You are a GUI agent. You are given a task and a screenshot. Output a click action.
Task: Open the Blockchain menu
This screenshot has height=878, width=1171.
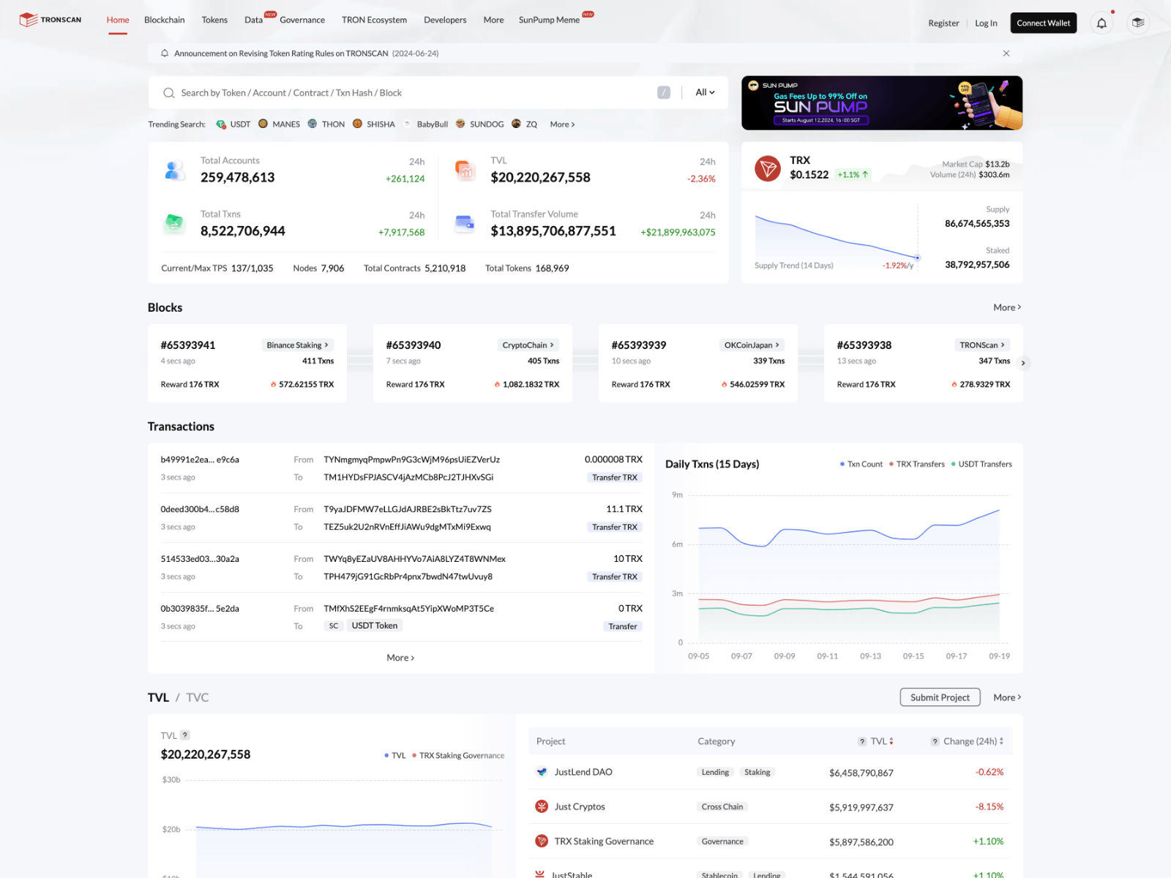[x=164, y=20]
